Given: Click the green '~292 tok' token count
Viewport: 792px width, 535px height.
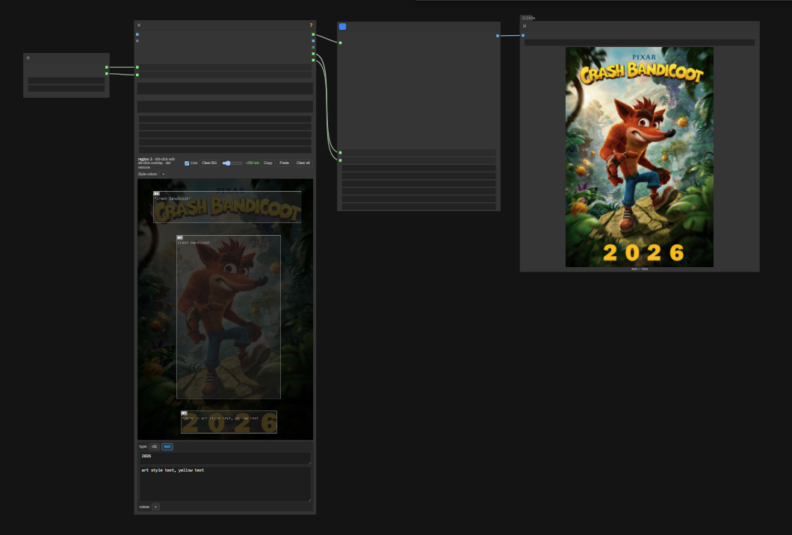Looking at the screenshot, I should 252,163.
